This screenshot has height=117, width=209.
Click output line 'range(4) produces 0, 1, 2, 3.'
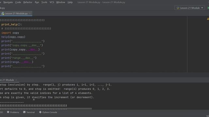[55, 89]
